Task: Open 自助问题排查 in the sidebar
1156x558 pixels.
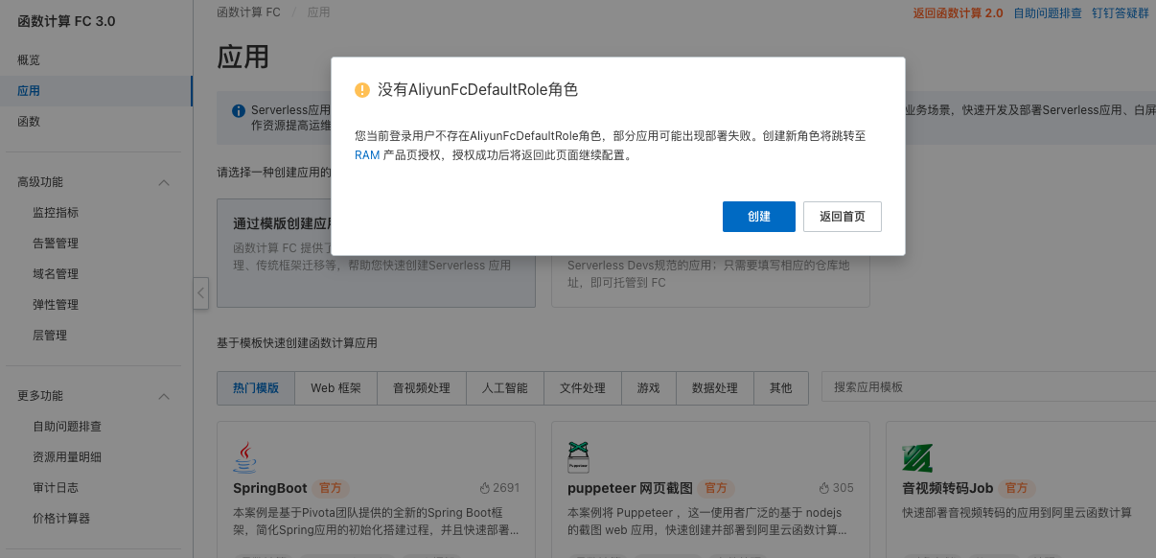Action: coord(67,427)
